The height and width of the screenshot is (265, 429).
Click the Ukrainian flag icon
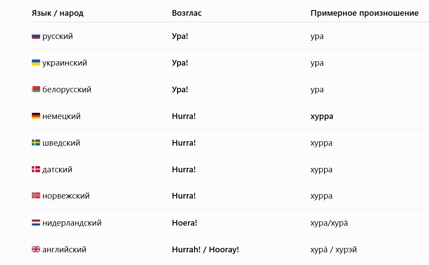point(36,63)
